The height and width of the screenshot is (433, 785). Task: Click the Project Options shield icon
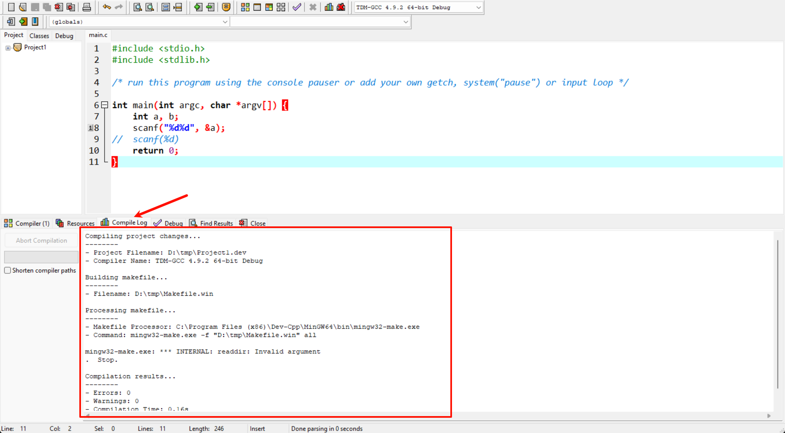(226, 7)
